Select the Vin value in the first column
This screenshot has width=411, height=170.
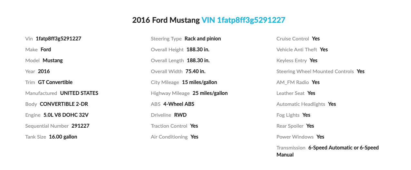click(58, 38)
